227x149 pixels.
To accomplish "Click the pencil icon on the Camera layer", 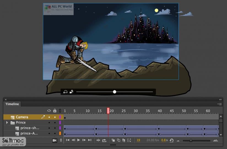I will 43,117.
